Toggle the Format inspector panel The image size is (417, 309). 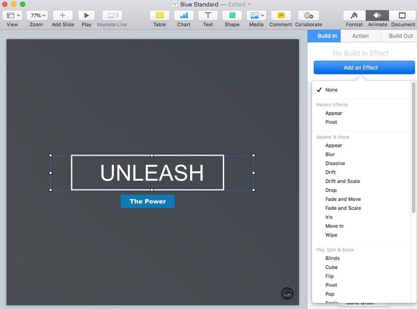[x=354, y=16]
